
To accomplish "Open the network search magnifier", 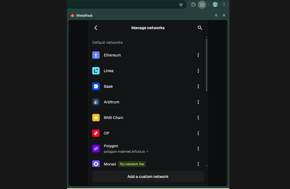I will [200, 28].
